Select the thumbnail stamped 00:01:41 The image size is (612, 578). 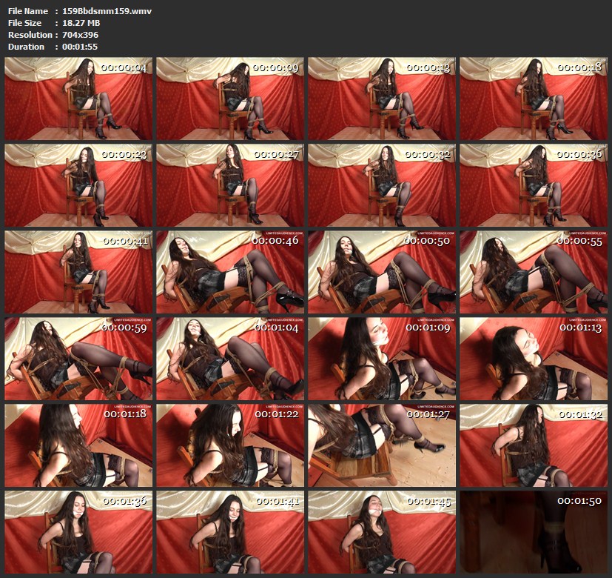230,532
